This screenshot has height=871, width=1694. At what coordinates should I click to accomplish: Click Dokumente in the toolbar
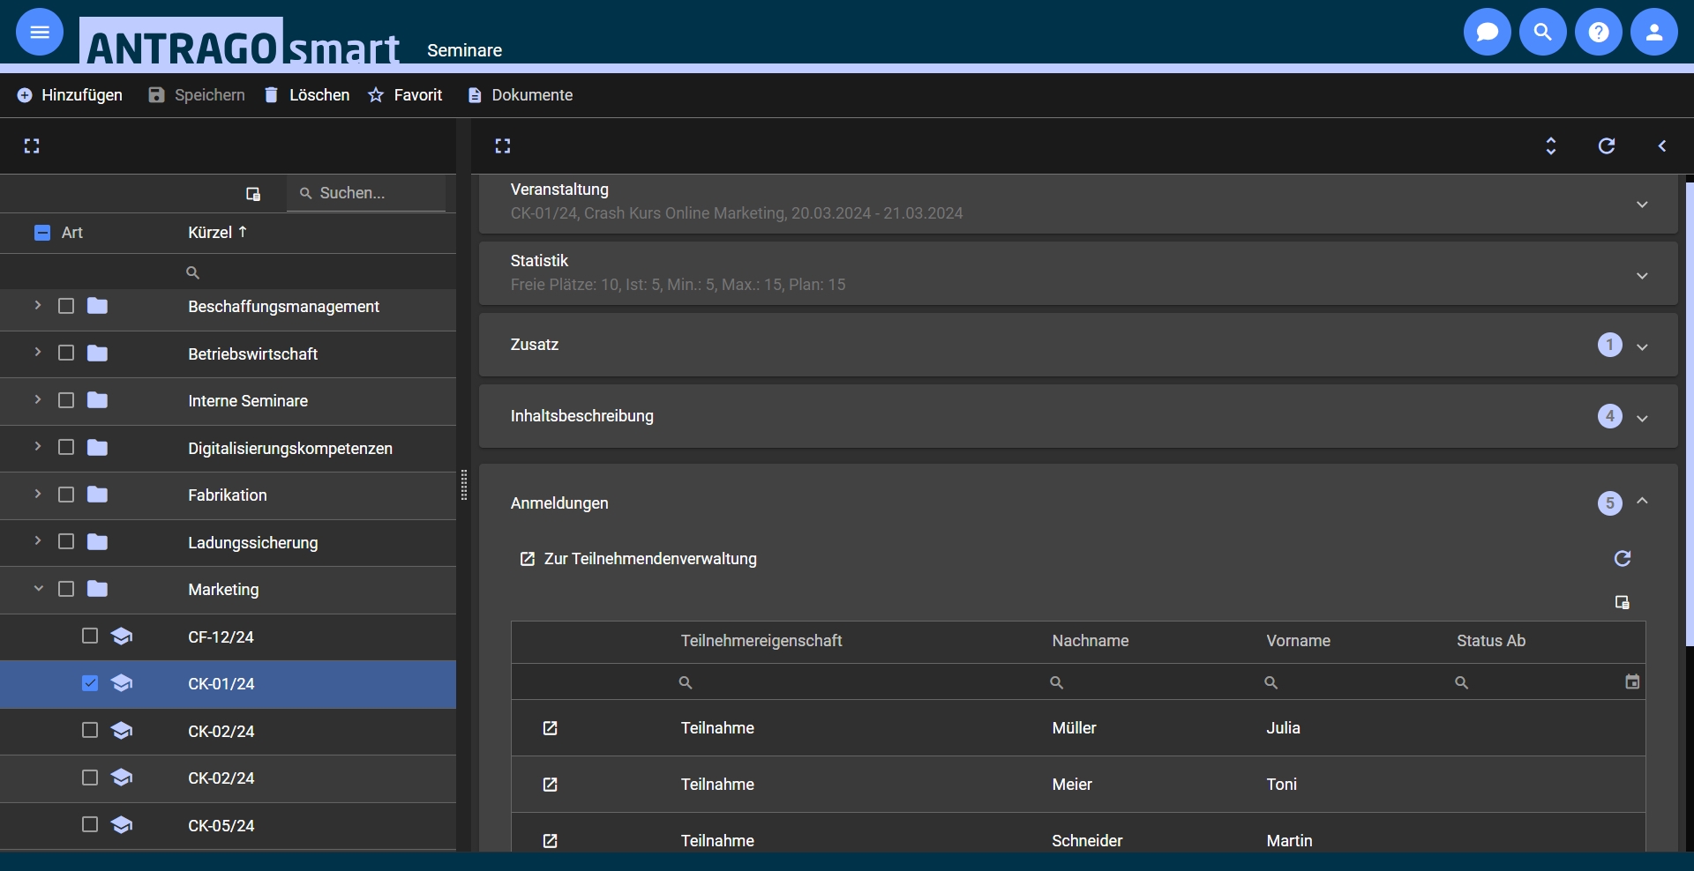[x=521, y=95]
